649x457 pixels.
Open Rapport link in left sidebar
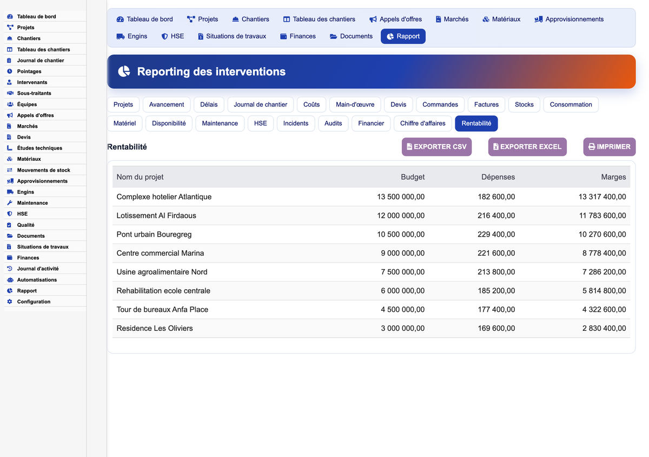click(27, 291)
